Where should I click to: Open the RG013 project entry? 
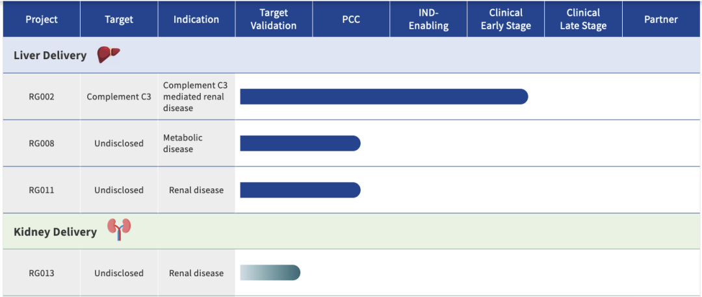(42, 274)
